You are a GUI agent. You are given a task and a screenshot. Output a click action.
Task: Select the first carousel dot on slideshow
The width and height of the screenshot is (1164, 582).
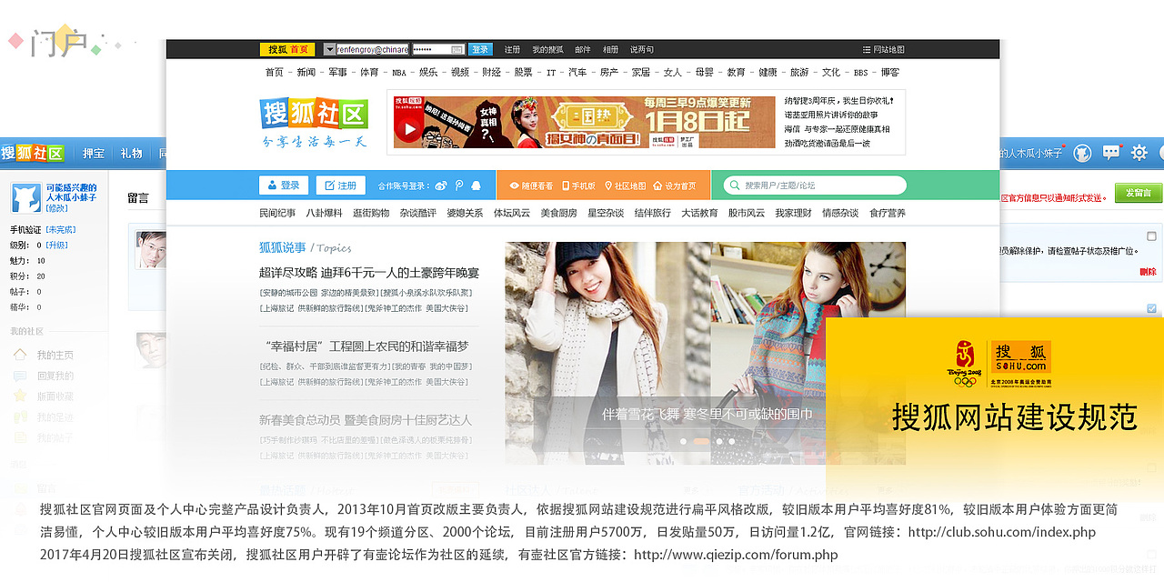pos(683,441)
